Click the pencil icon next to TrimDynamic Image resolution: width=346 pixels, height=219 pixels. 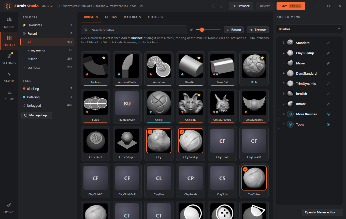328,84
